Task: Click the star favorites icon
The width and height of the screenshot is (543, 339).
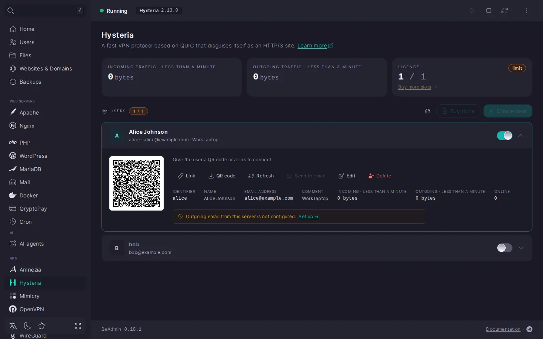Action: (42, 326)
